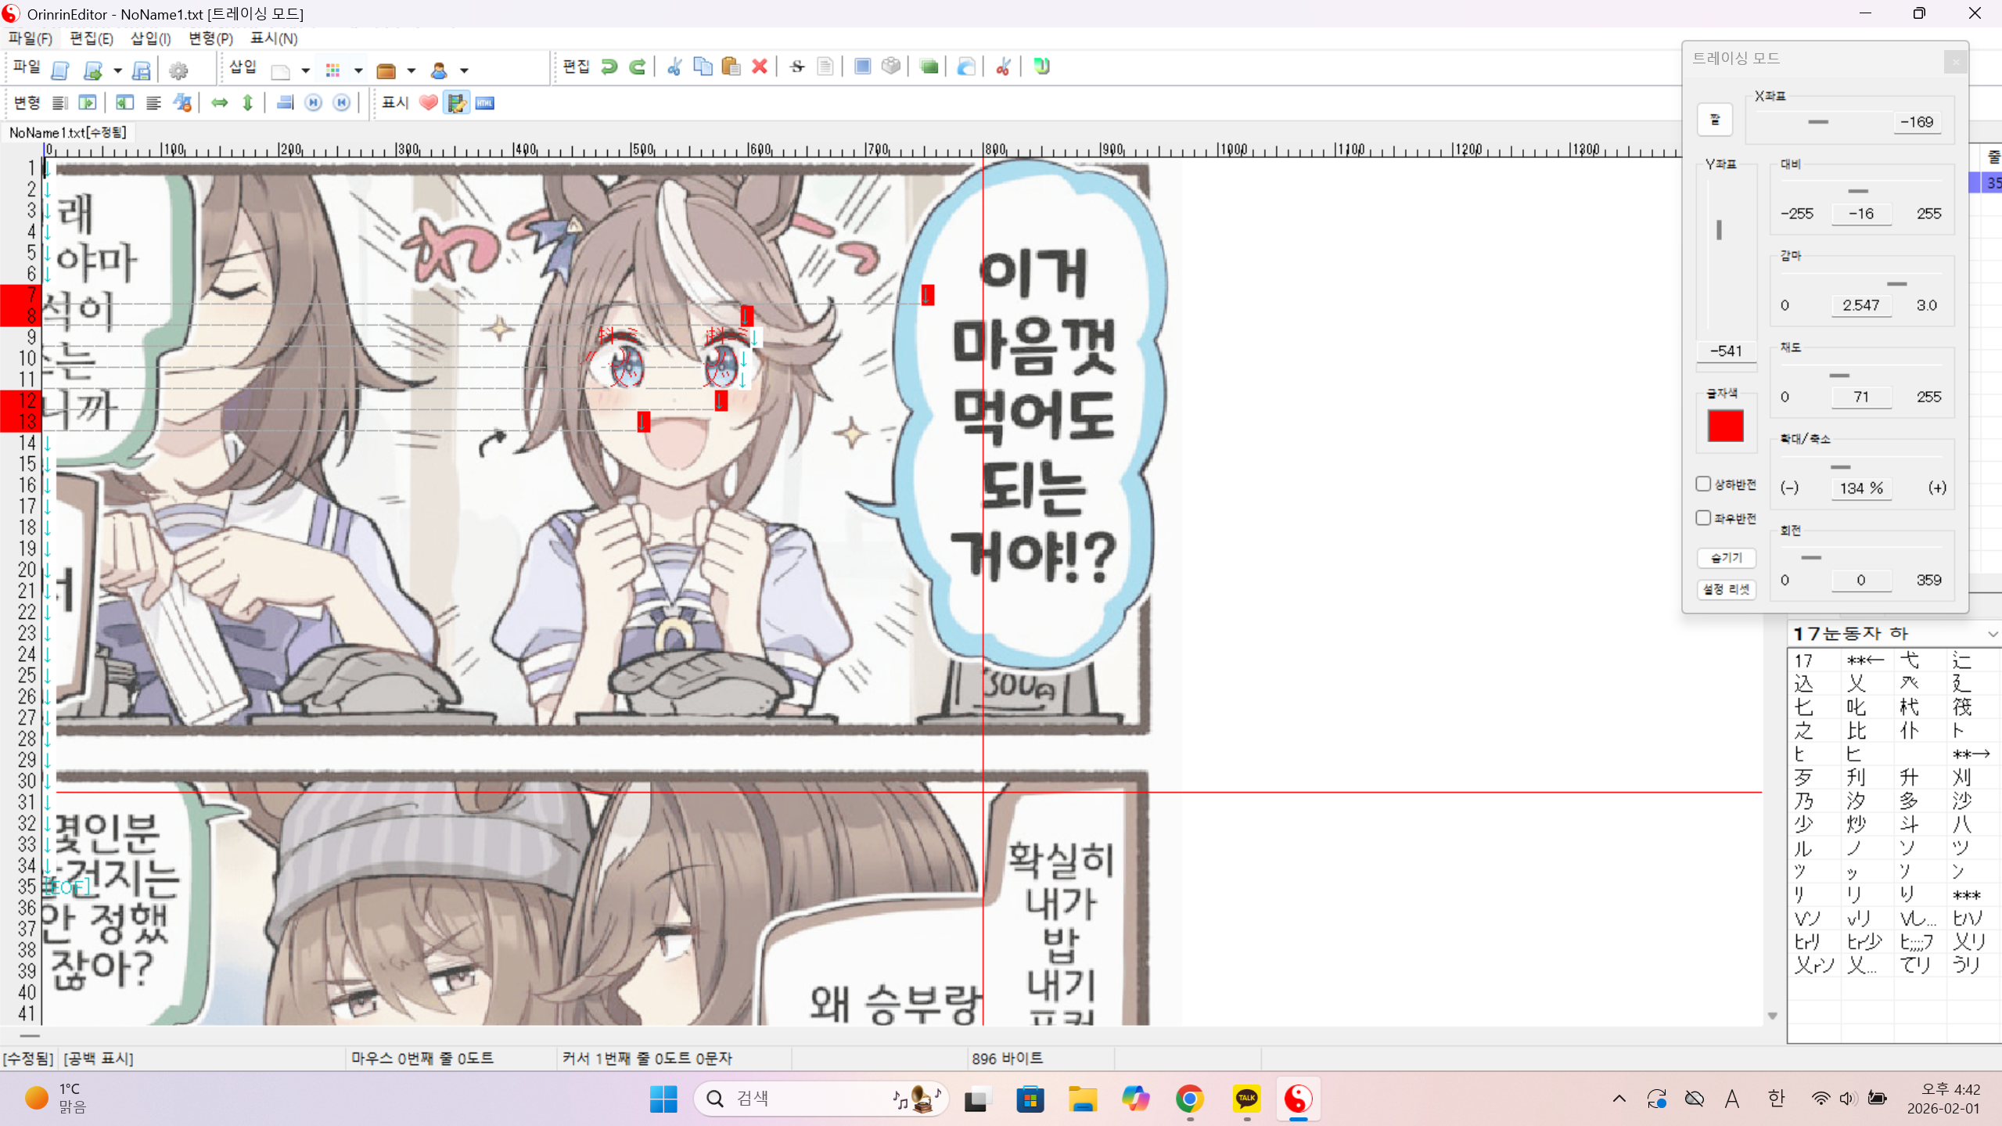Click the red 글자색 color swatch
The height and width of the screenshot is (1126, 2002).
[x=1726, y=426]
